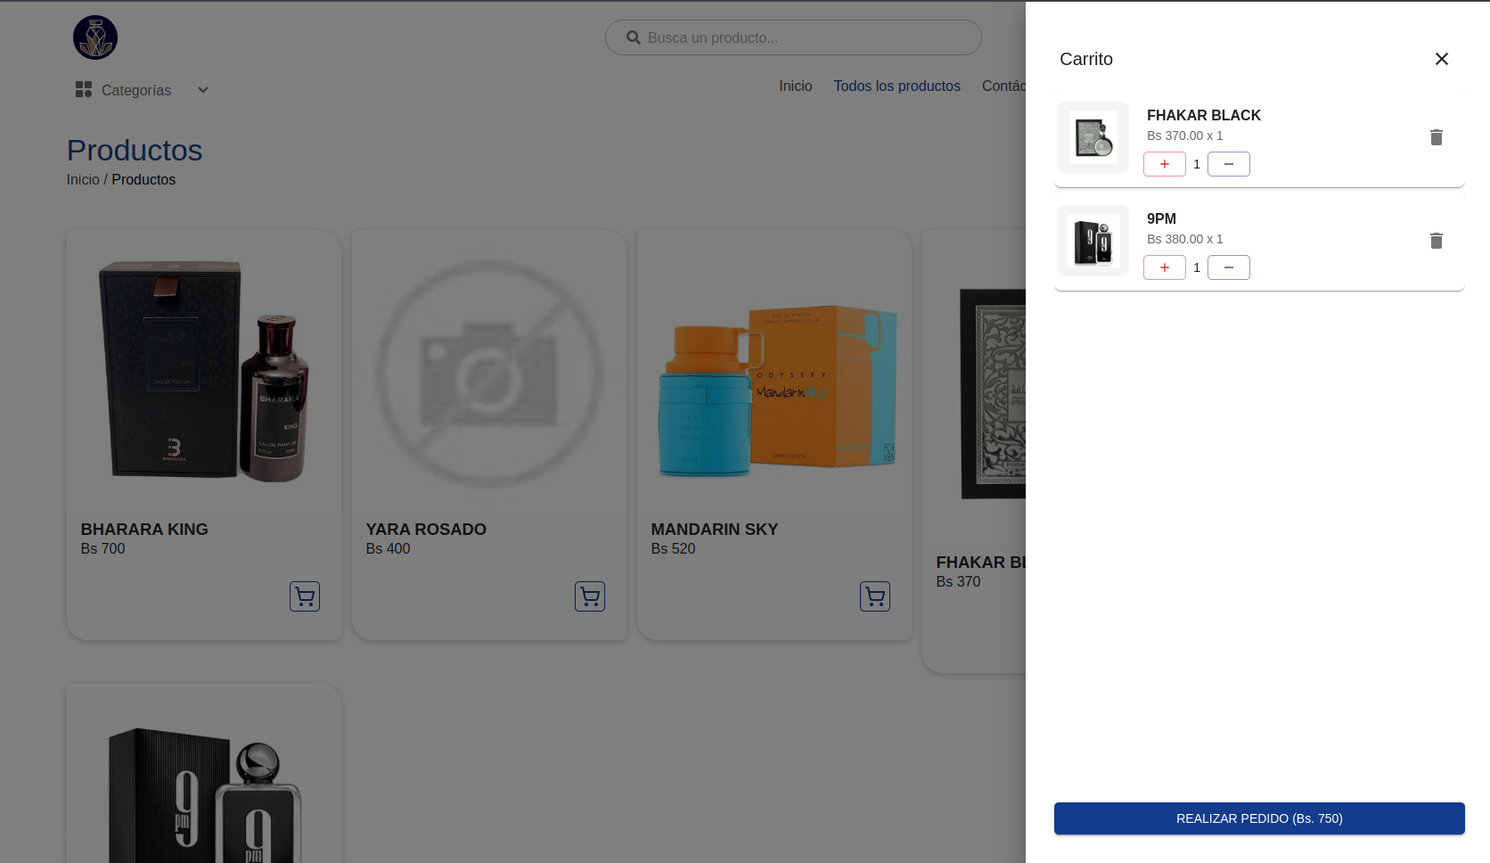
Task: Decrease 9PM quantity with minus button
Action: pos(1228,267)
